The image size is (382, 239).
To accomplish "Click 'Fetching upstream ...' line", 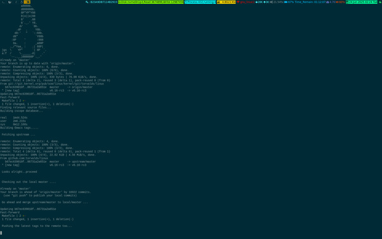I will tap(18, 135).
